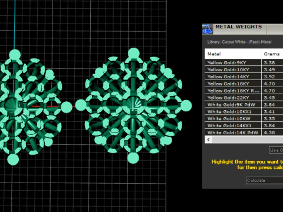Click the 4.38 grams value

point(269,132)
